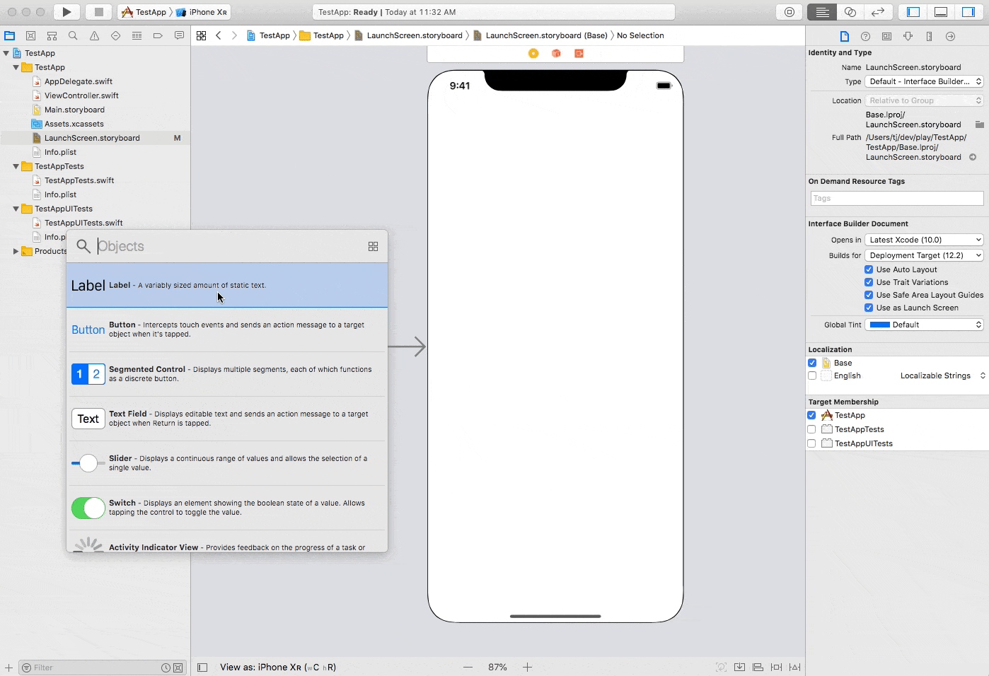
Task: Open the Opens in version dropdown
Action: coord(923,239)
